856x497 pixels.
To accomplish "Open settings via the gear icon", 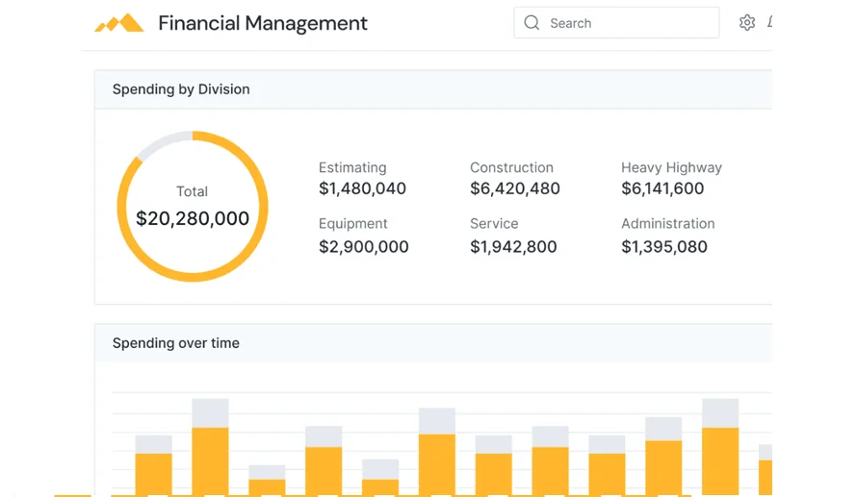I will tap(746, 23).
